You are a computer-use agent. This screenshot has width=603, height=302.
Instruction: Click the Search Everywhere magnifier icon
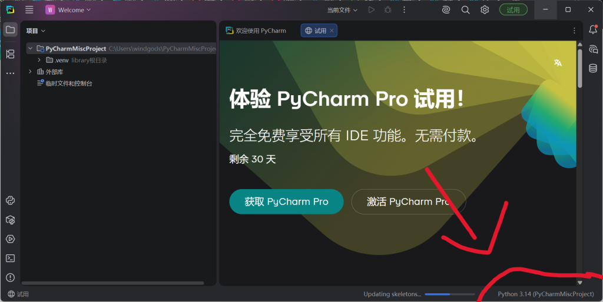click(465, 10)
